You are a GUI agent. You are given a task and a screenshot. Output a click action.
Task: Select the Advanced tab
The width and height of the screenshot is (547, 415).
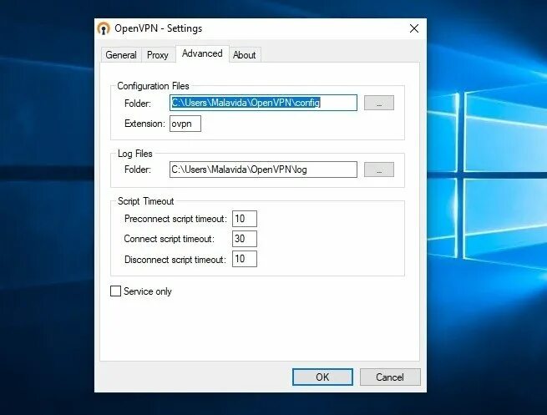(202, 53)
